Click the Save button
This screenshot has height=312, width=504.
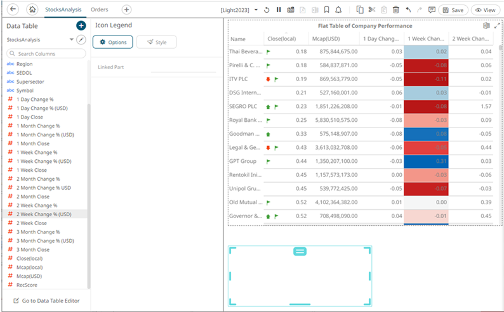click(x=453, y=10)
